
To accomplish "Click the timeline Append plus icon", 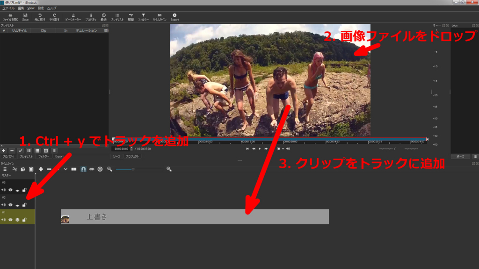I will tap(41, 169).
